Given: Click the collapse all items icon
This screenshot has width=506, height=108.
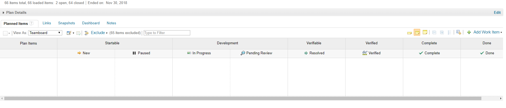Looking at the screenshot, I should (434, 33).
